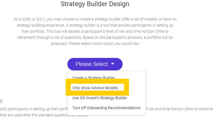This screenshot has width=213, height=125.
Task: Choose "Turn off Onboarding Recommendations" option
Action: pyautogui.click(x=106, y=108)
